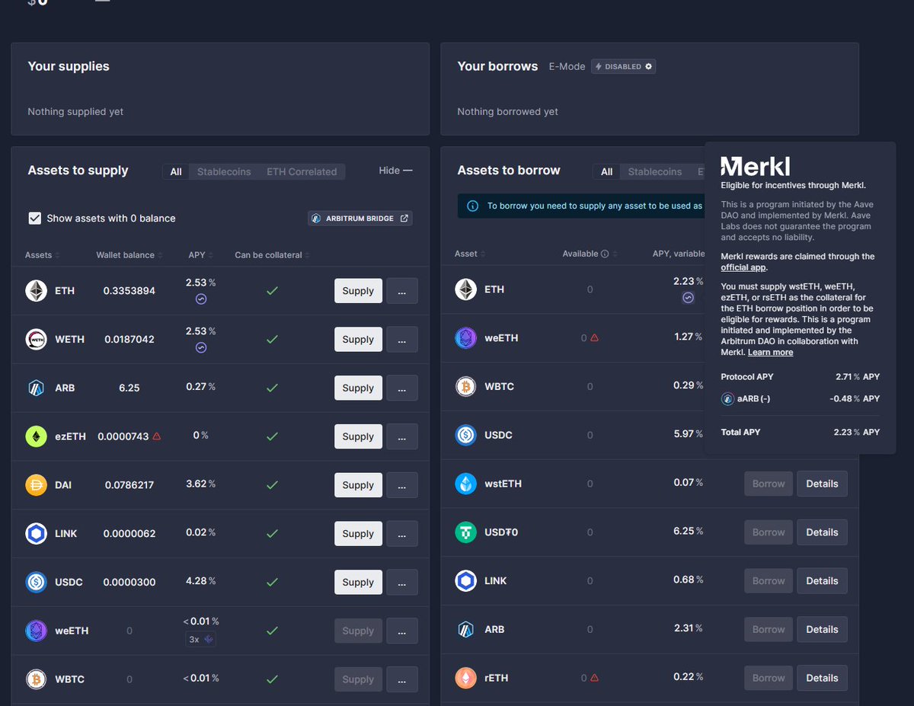Sort supply list by Wallet balance header

point(129,255)
